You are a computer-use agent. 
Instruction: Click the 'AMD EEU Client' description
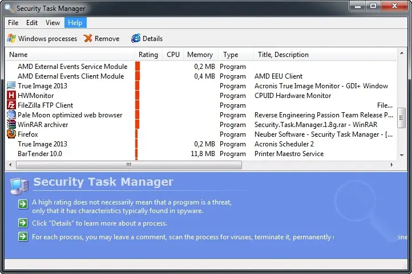(278, 76)
